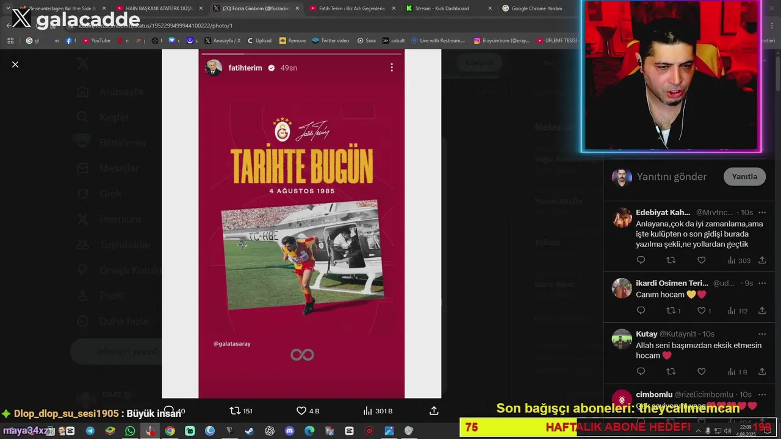Click the address bar URL
Image resolution: width=781 pixels, height=439 pixels.
click(156, 26)
